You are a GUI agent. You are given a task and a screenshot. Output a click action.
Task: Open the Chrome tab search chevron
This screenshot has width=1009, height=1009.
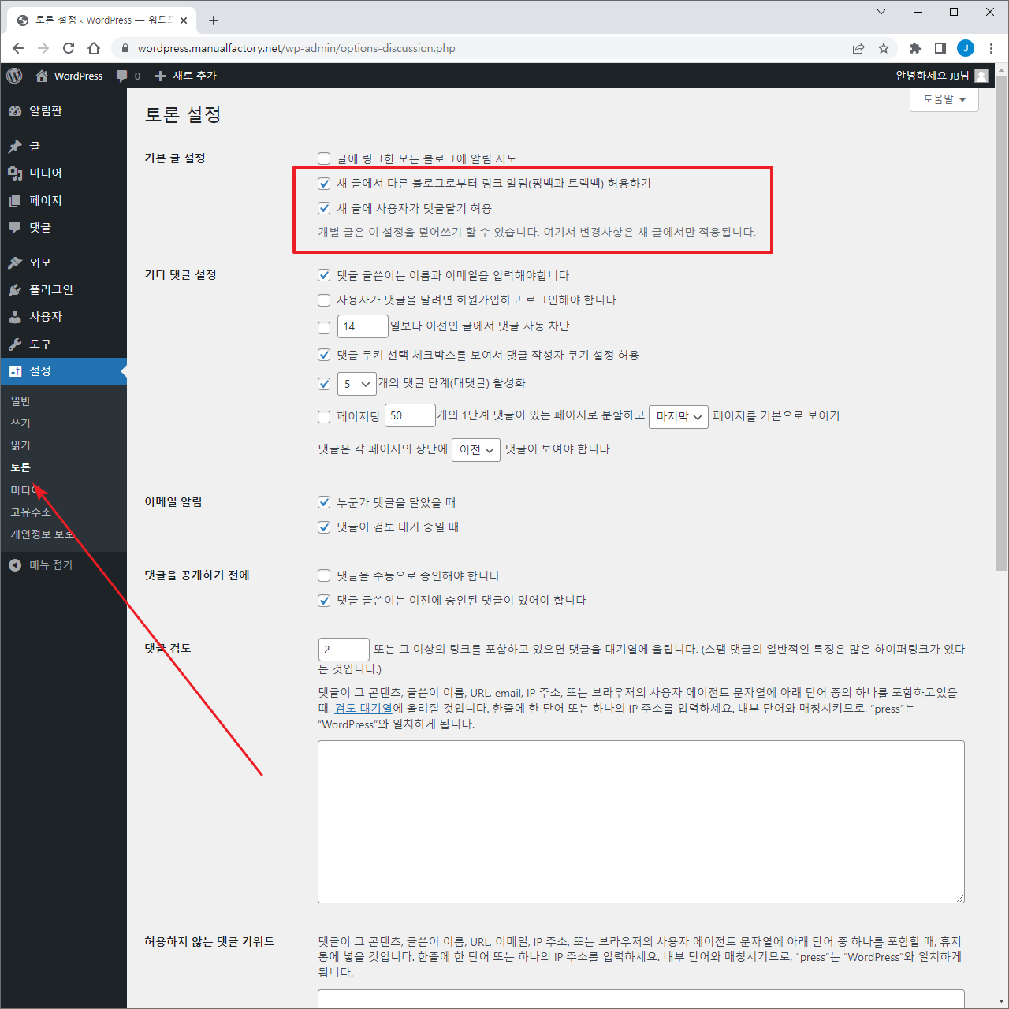[881, 12]
